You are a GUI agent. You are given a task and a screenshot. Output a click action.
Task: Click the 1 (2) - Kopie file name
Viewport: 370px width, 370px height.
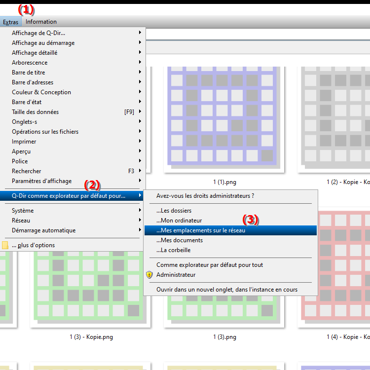tap(348, 182)
